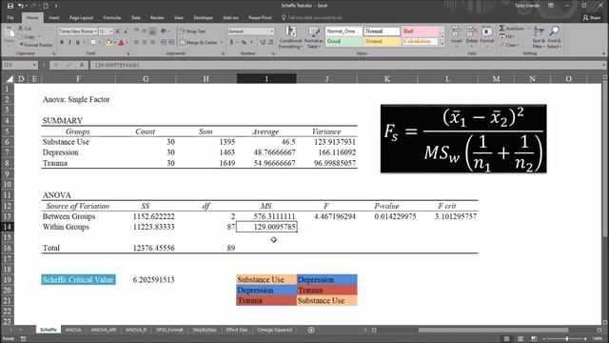This screenshot has height=343, width=609.
Task: Switch to the Data ribbon tab
Action: 135,17
